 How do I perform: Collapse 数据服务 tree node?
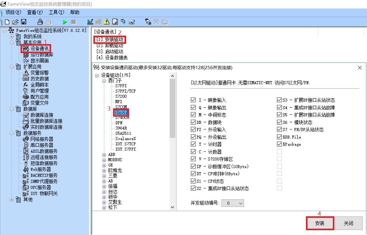tap(12, 133)
